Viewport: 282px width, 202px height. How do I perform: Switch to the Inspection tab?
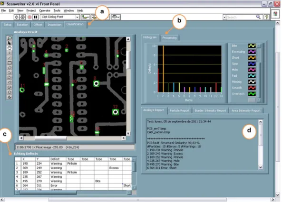click(x=55, y=25)
